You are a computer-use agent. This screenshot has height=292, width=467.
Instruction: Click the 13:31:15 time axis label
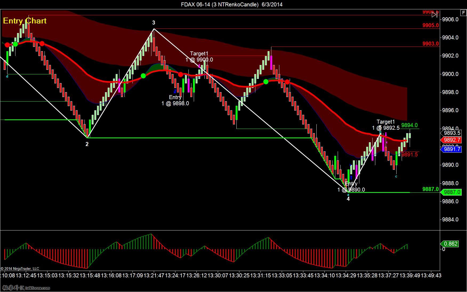click(x=260, y=275)
